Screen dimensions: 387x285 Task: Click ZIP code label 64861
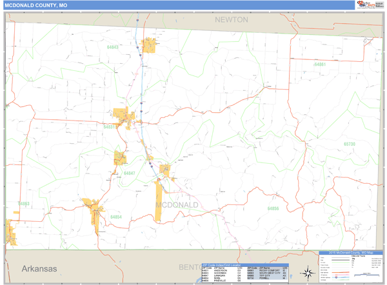click(320, 65)
